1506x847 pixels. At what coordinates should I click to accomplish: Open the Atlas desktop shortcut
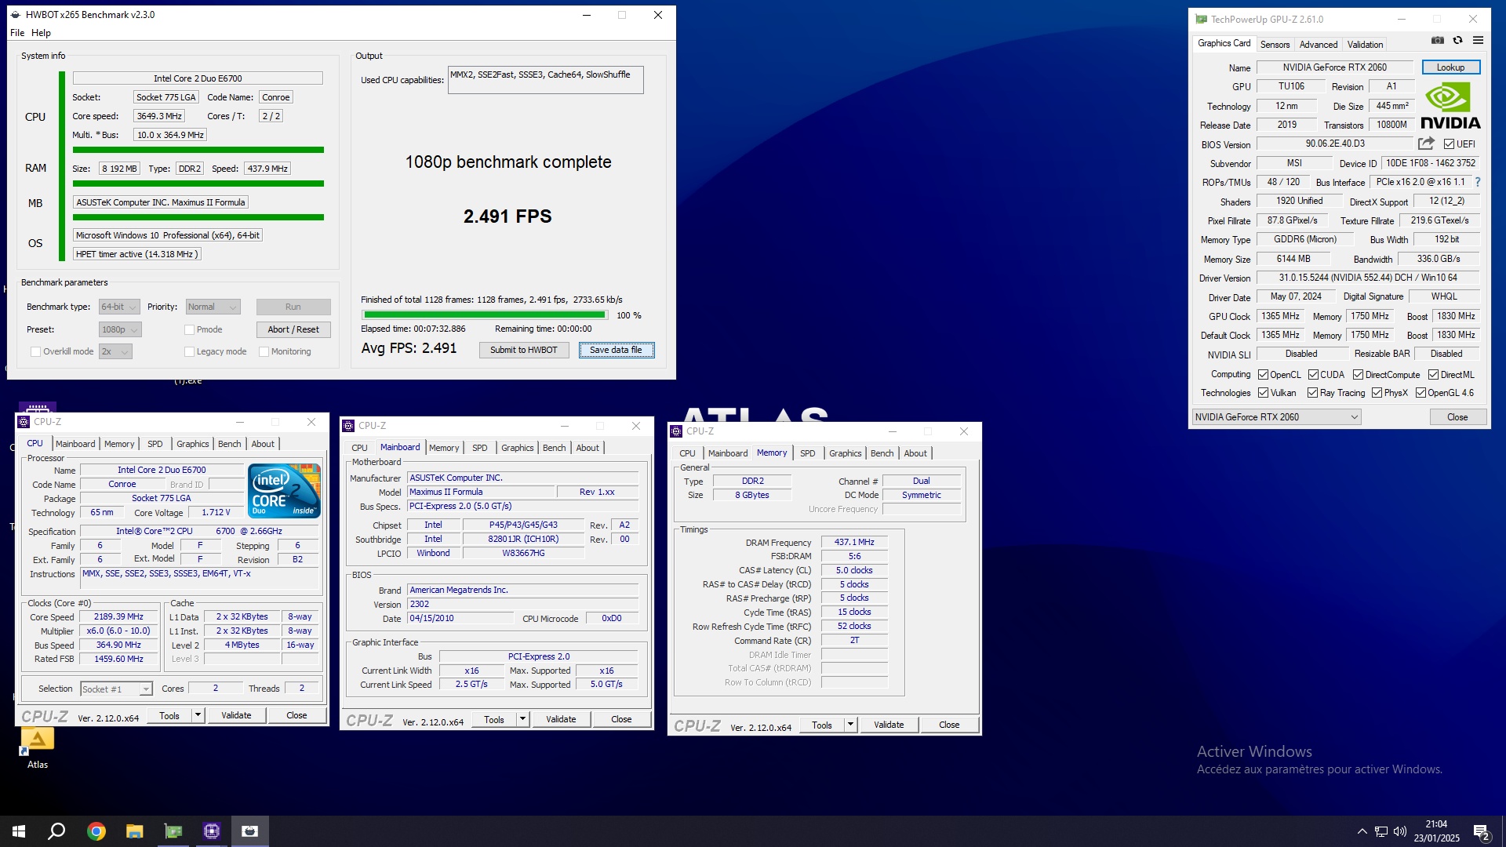tap(38, 747)
